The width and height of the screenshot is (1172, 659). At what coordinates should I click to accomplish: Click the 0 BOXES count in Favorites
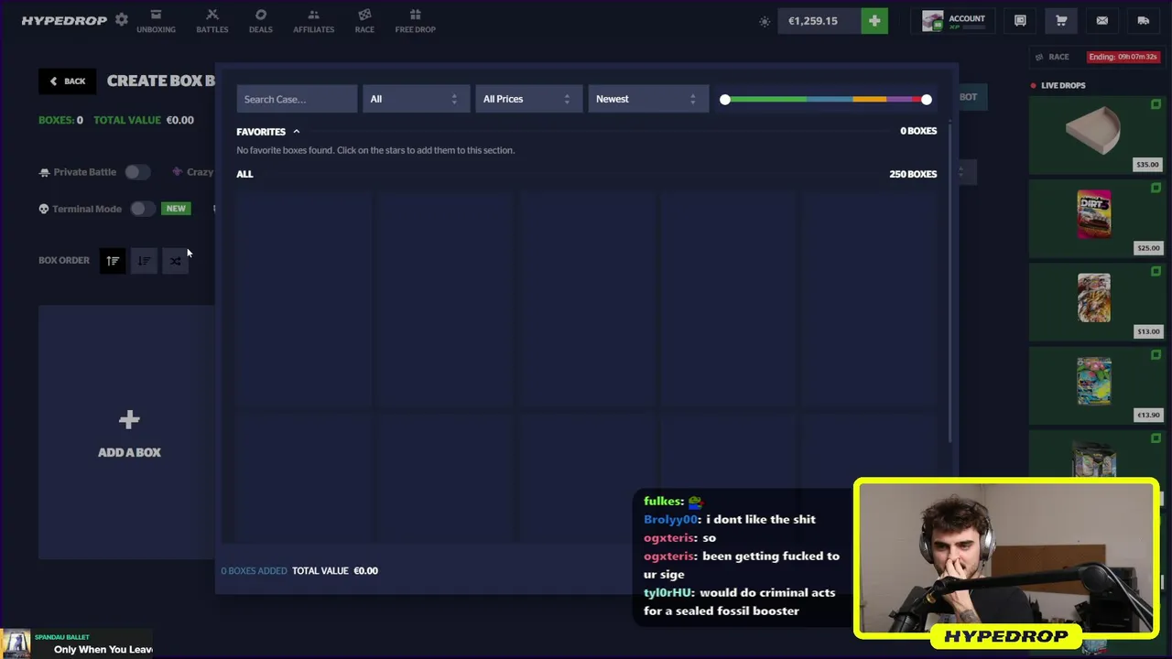(918, 131)
